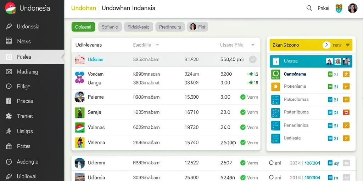Toggle the Verm check on Sereja row

pyautogui.click(x=243, y=112)
